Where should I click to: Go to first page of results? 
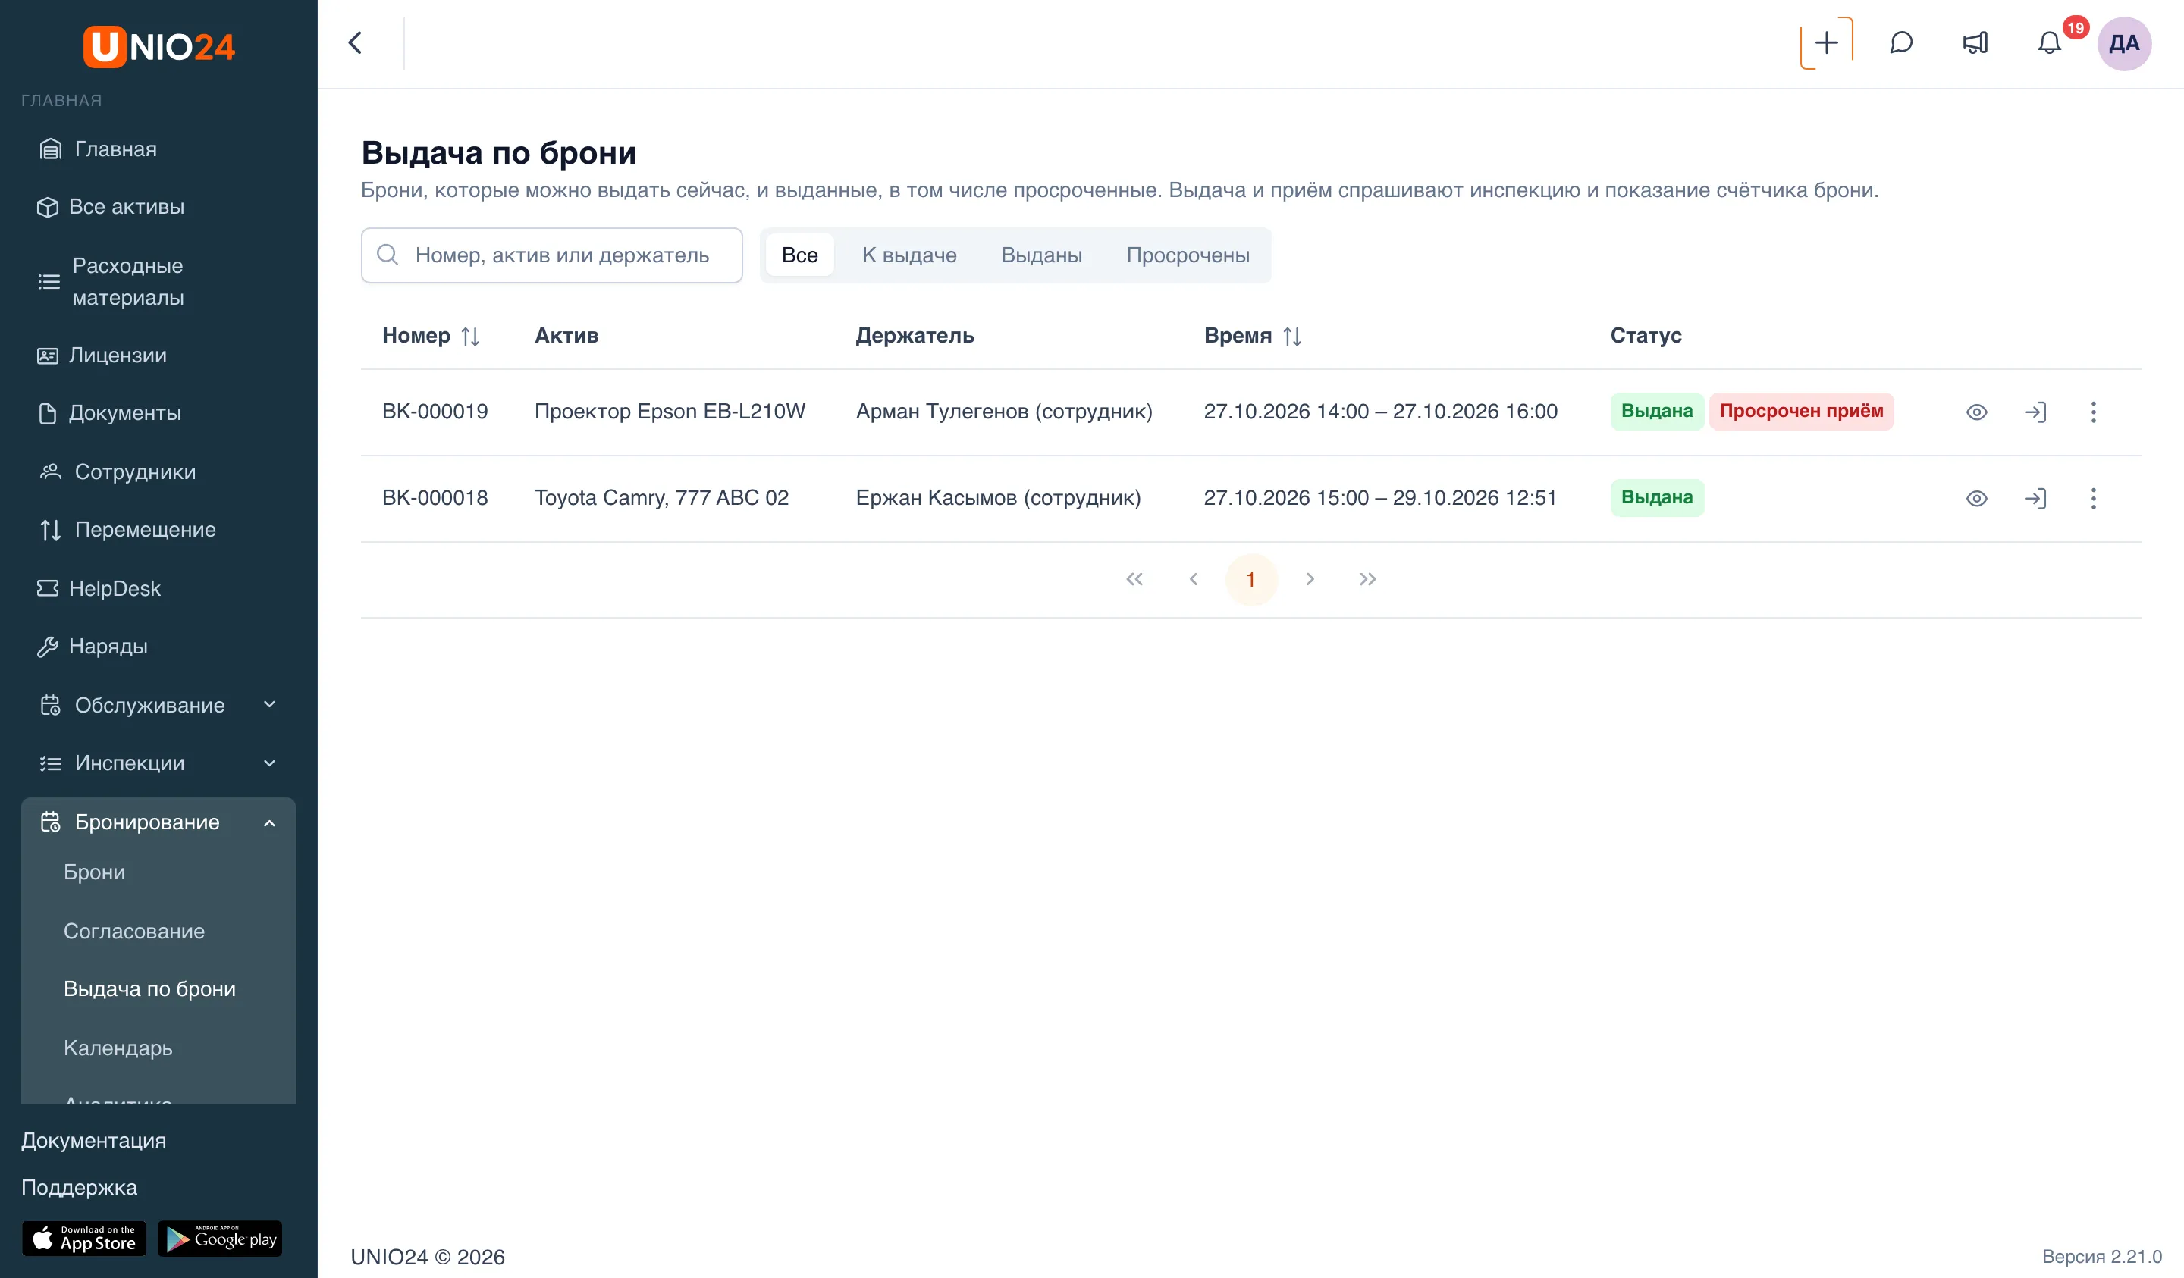point(1134,579)
